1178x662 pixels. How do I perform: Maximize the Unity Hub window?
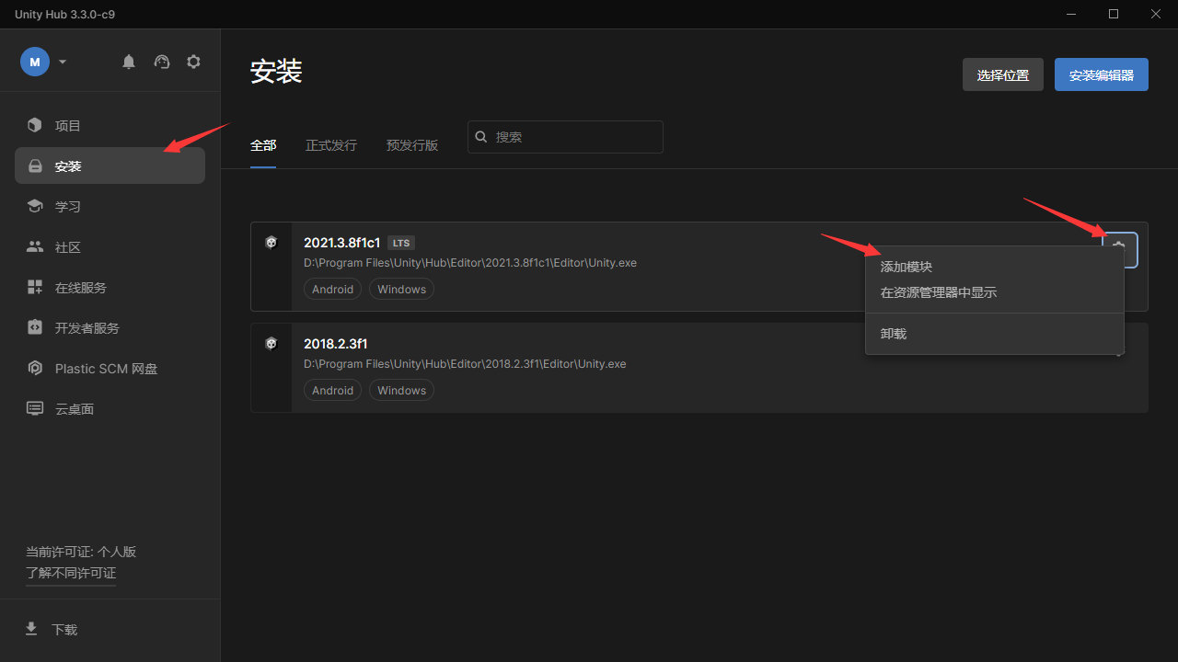point(1114,14)
